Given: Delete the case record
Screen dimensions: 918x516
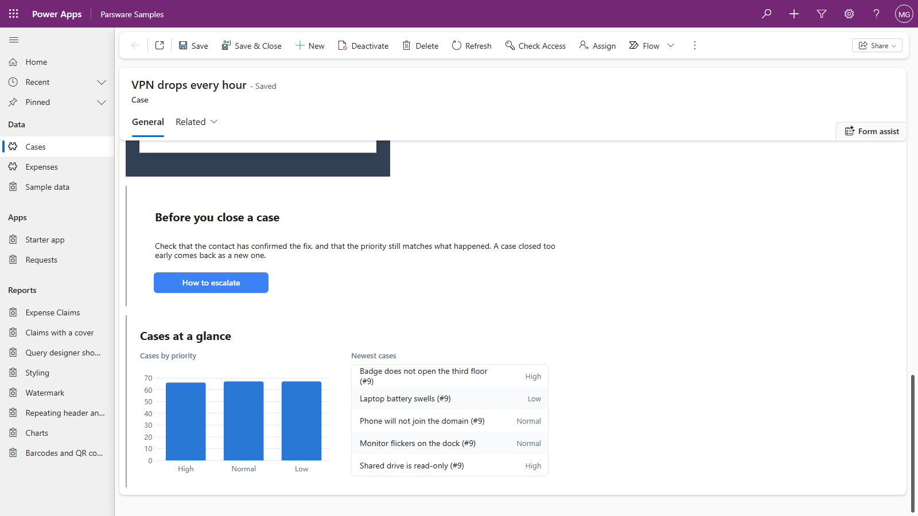Looking at the screenshot, I should [421, 45].
